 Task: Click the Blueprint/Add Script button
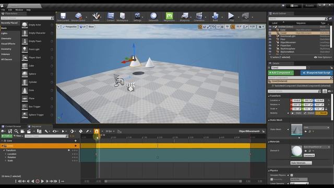point(317,73)
